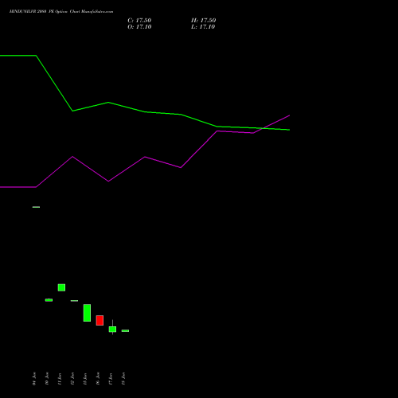Select the isolated dash candle for 04 Jun
Image resolution: width=398 pixels, height=398 pixels.
click(x=36, y=207)
